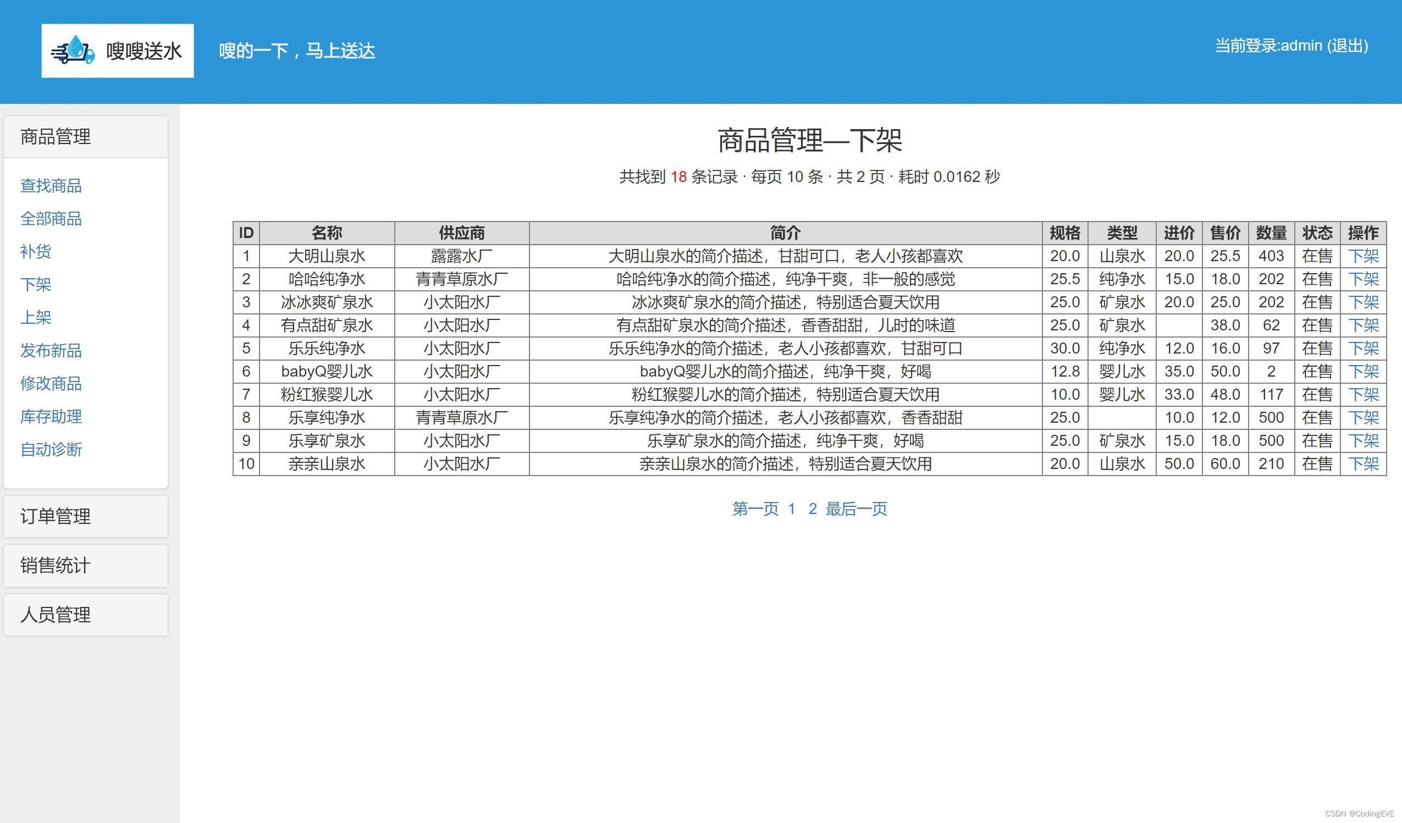Expand the 人员管理 section
Screen dimensions: 1402x823
[x=55, y=615]
